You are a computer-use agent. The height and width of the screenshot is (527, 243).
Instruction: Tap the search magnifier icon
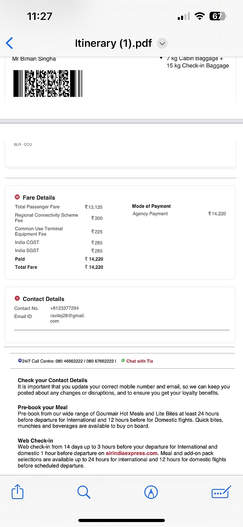point(83,492)
